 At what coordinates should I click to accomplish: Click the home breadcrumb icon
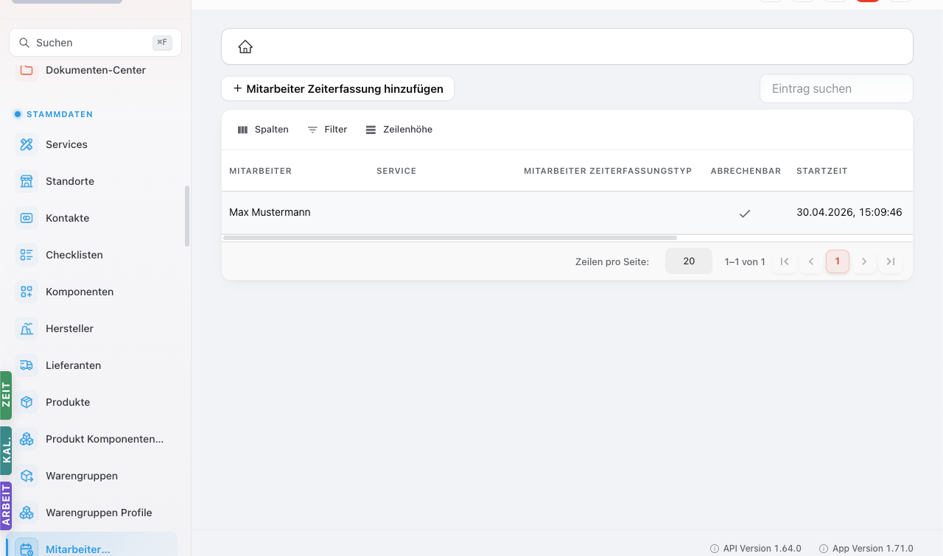pos(245,47)
